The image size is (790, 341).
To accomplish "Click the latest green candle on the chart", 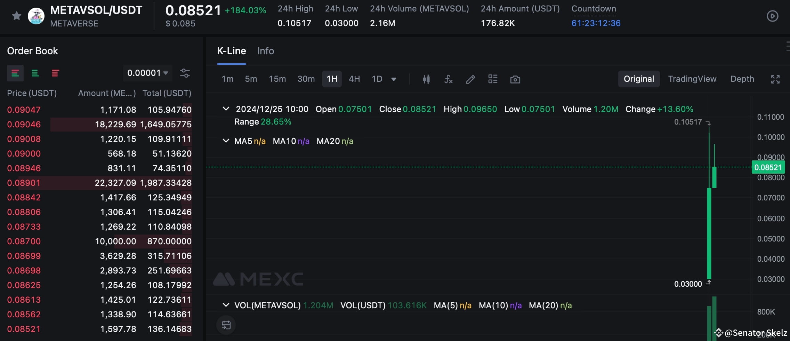I will pyautogui.click(x=714, y=177).
